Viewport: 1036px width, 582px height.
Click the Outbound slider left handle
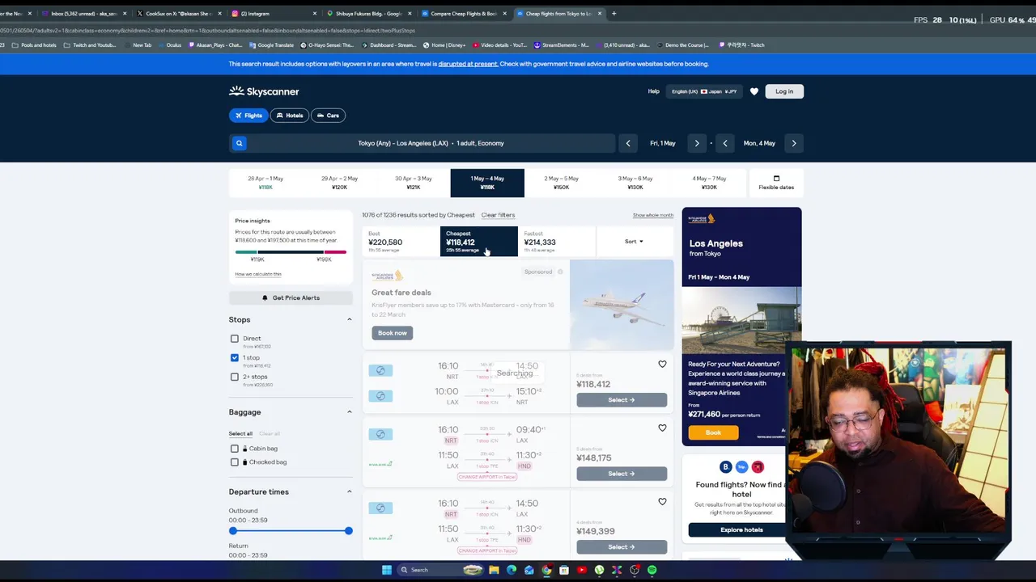(233, 530)
